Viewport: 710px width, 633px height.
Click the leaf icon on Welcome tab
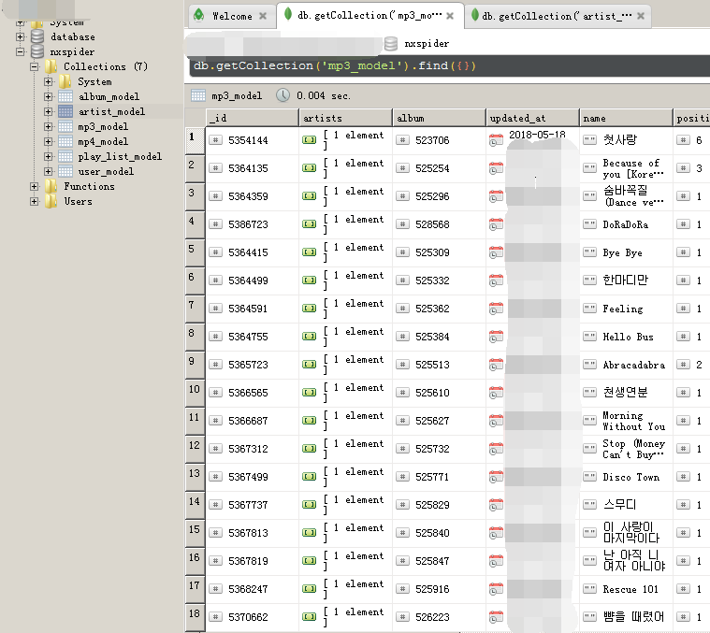pos(198,15)
